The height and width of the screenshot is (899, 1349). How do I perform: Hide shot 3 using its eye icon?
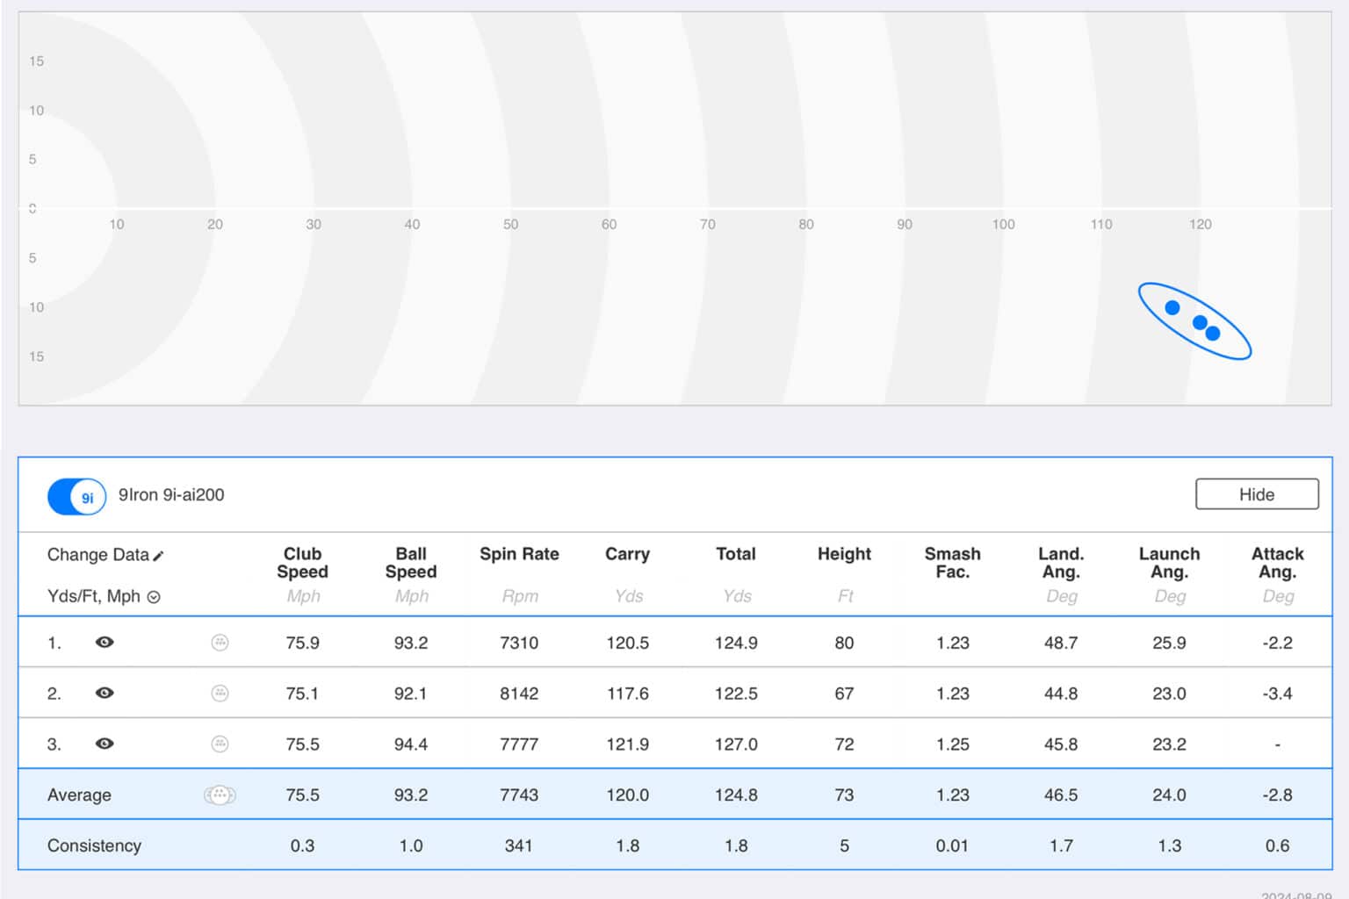click(105, 744)
